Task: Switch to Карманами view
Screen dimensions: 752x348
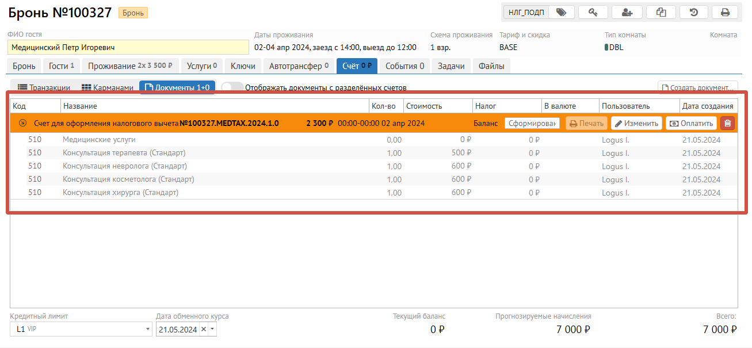Action: pyautogui.click(x=108, y=88)
